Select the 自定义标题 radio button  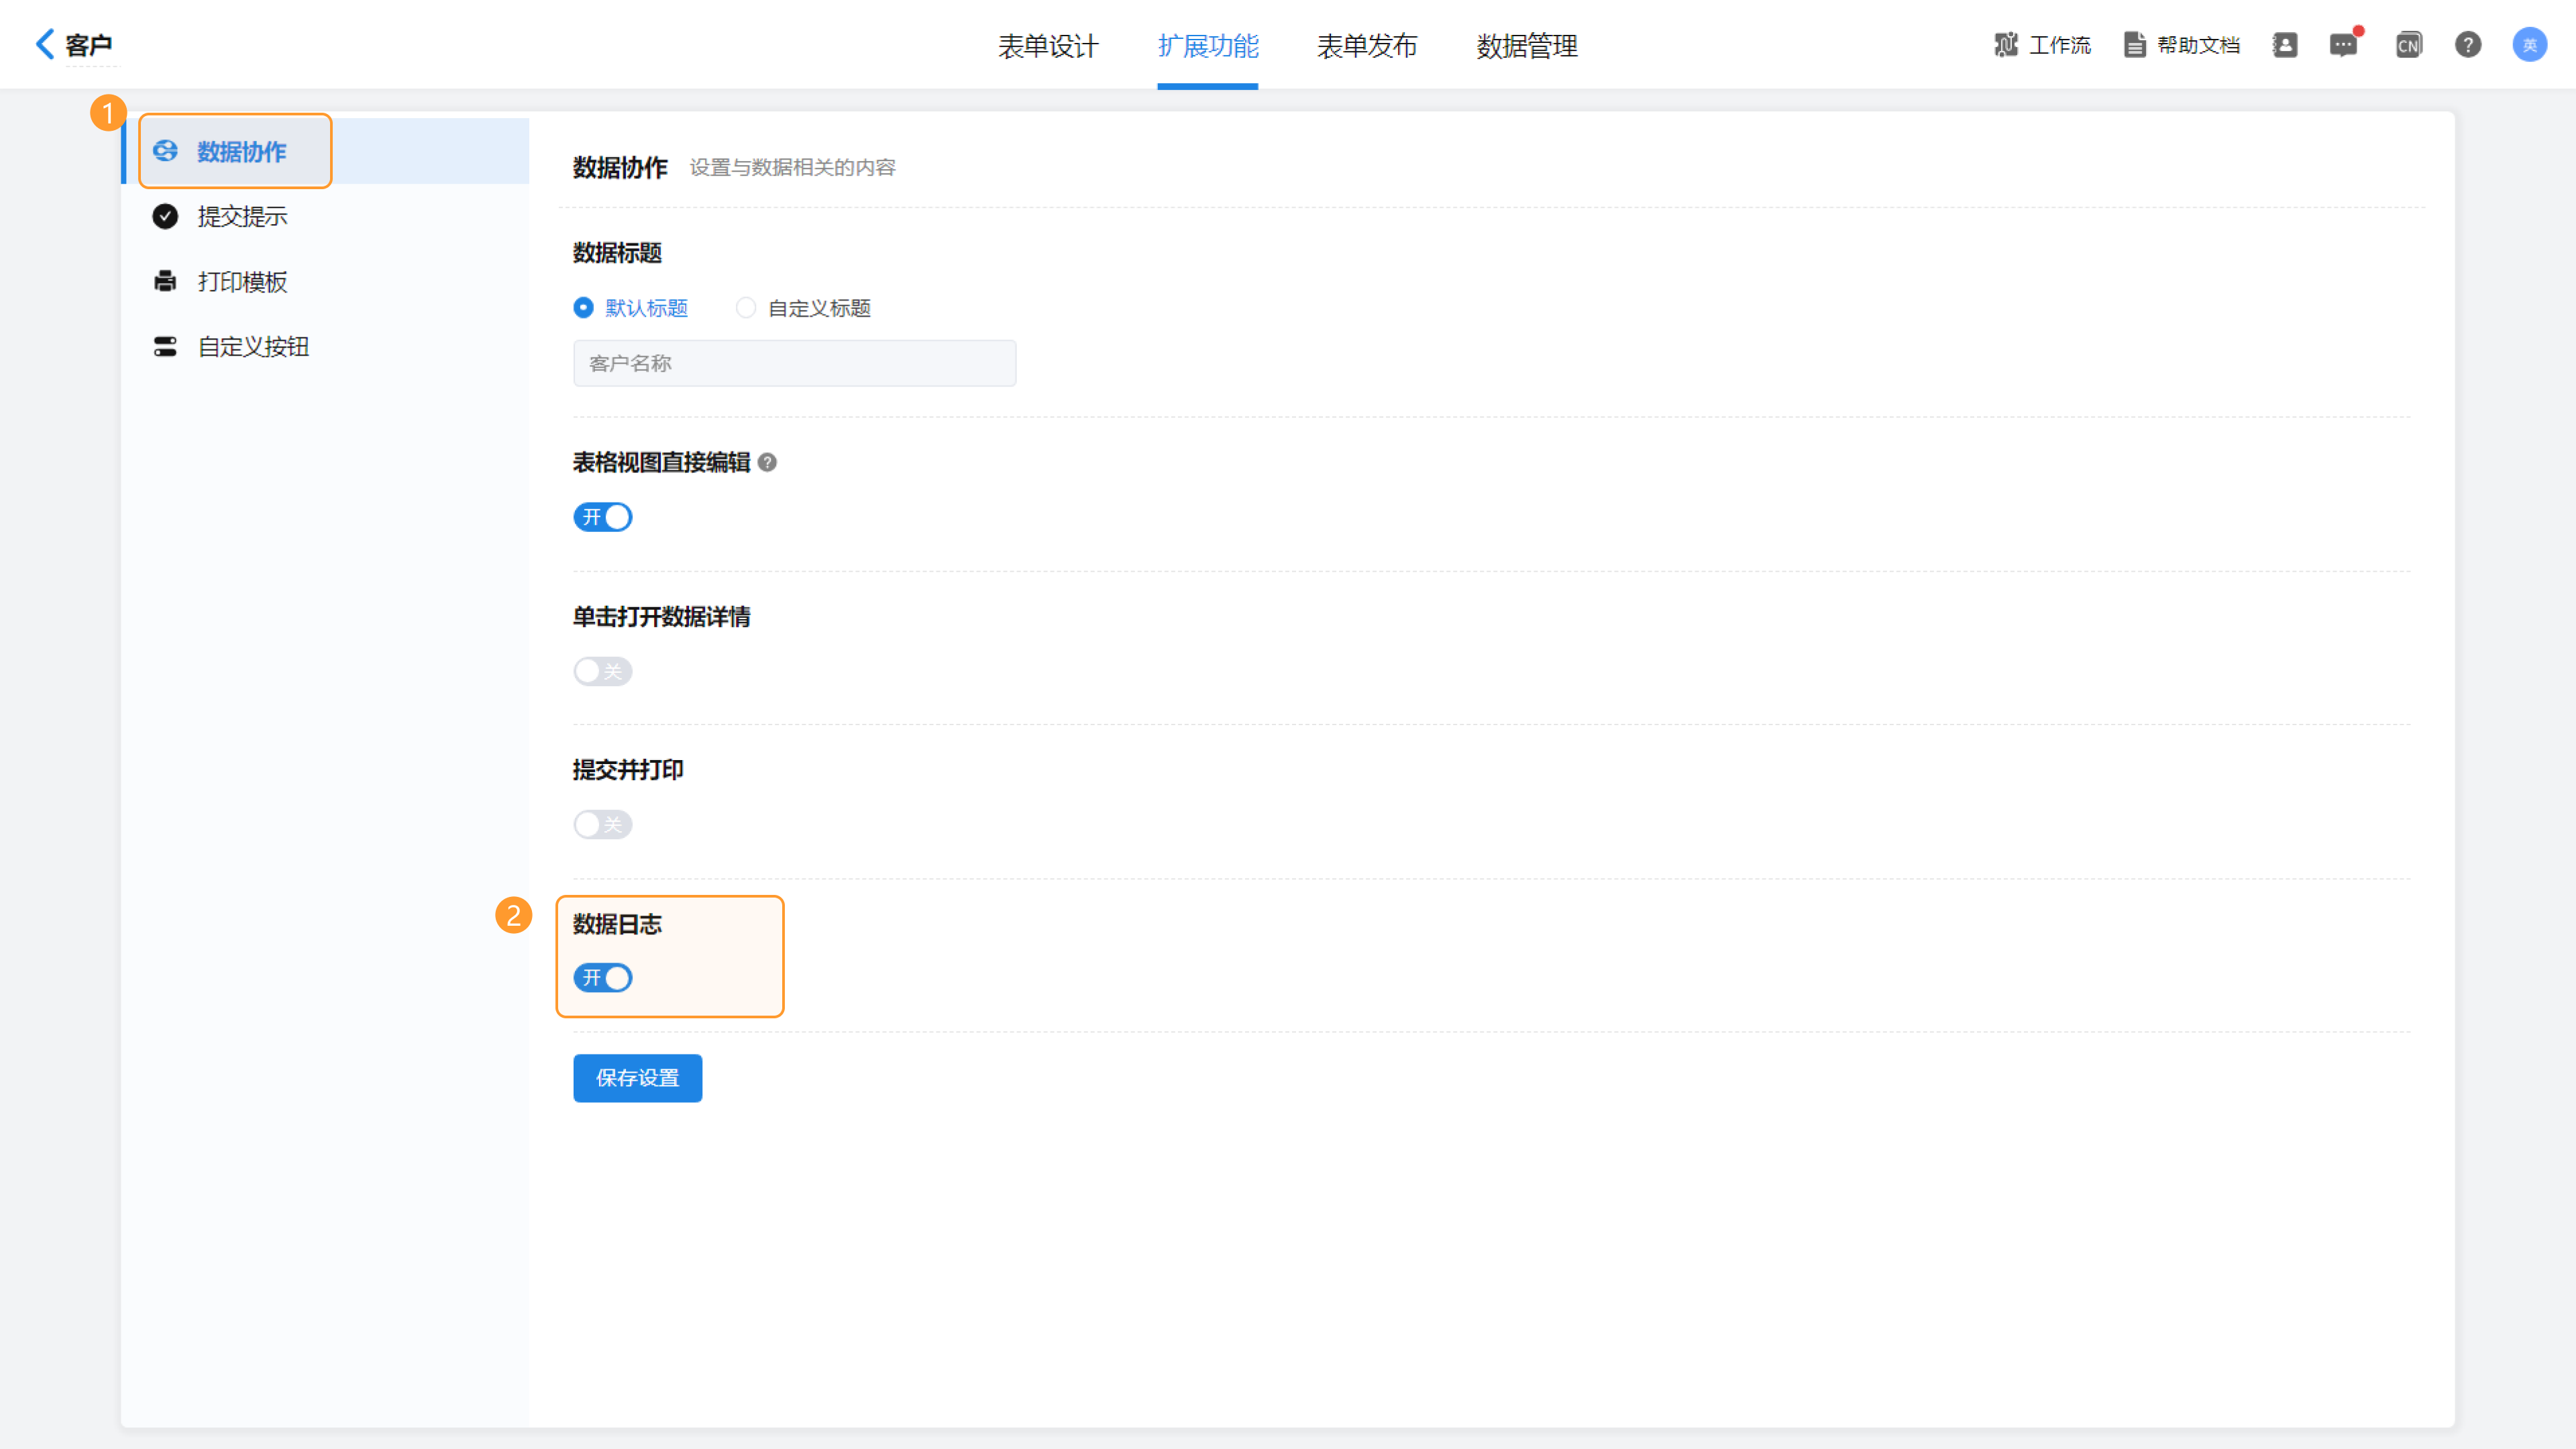pyautogui.click(x=746, y=308)
